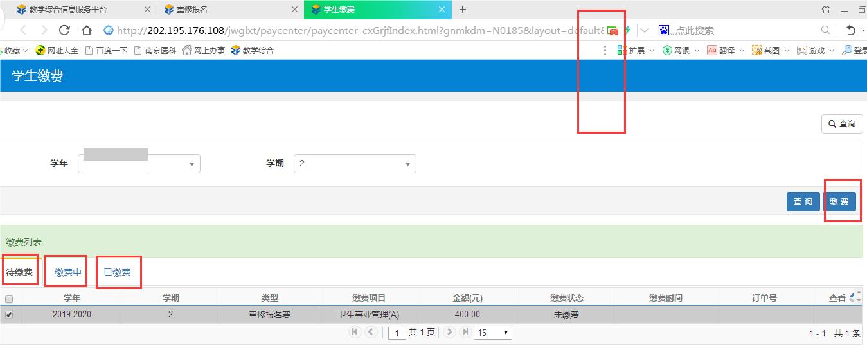867x348 pixels.
Task: Open the 网上办事 bookmark
Action: click(x=204, y=50)
